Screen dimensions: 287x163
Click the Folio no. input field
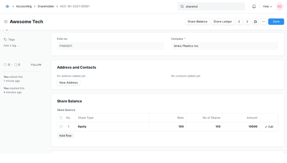[111, 46]
